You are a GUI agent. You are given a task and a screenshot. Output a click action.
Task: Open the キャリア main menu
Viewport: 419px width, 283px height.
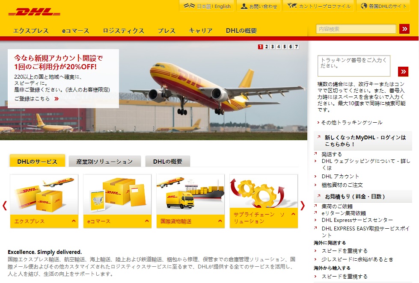tap(200, 31)
